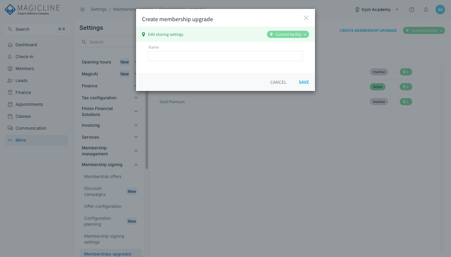
Task: Click Edit sharing settings link
Action: pos(166,35)
